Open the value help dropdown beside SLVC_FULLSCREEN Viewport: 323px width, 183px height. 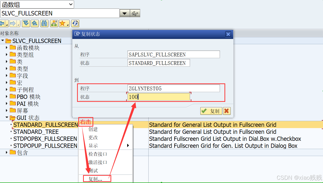[124, 13]
